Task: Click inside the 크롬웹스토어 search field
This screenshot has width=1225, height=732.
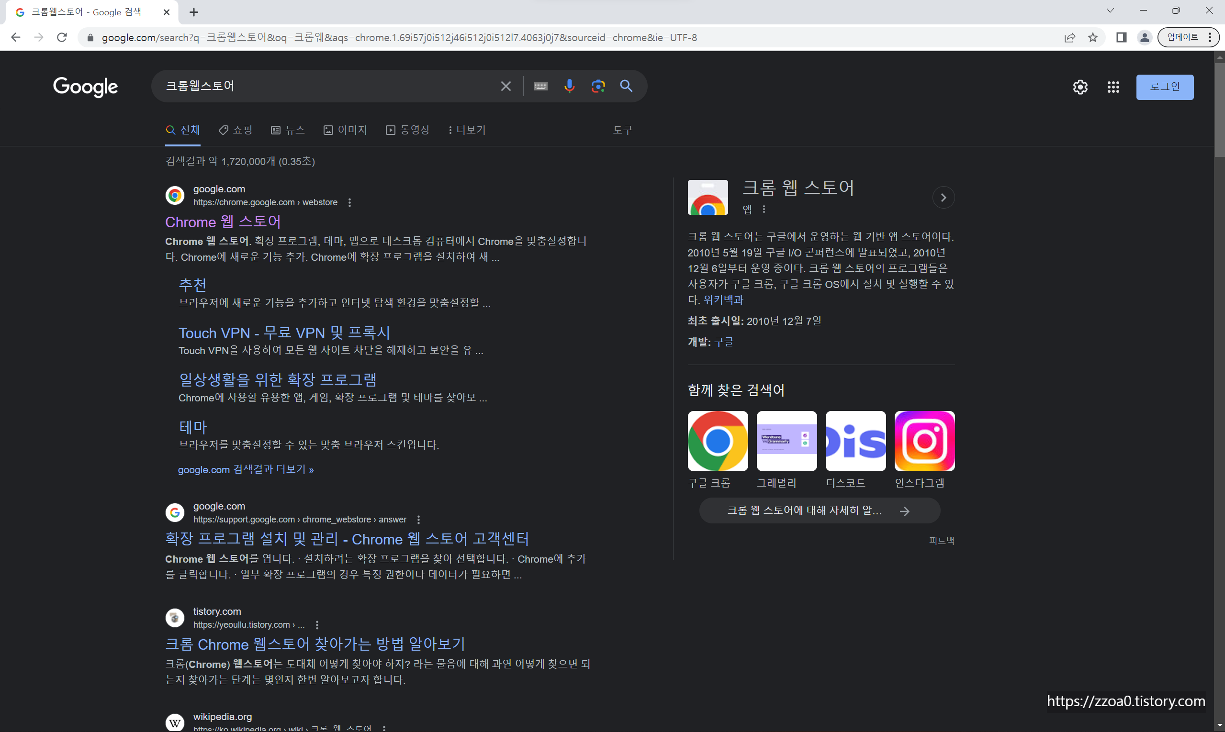Action: click(326, 86)
